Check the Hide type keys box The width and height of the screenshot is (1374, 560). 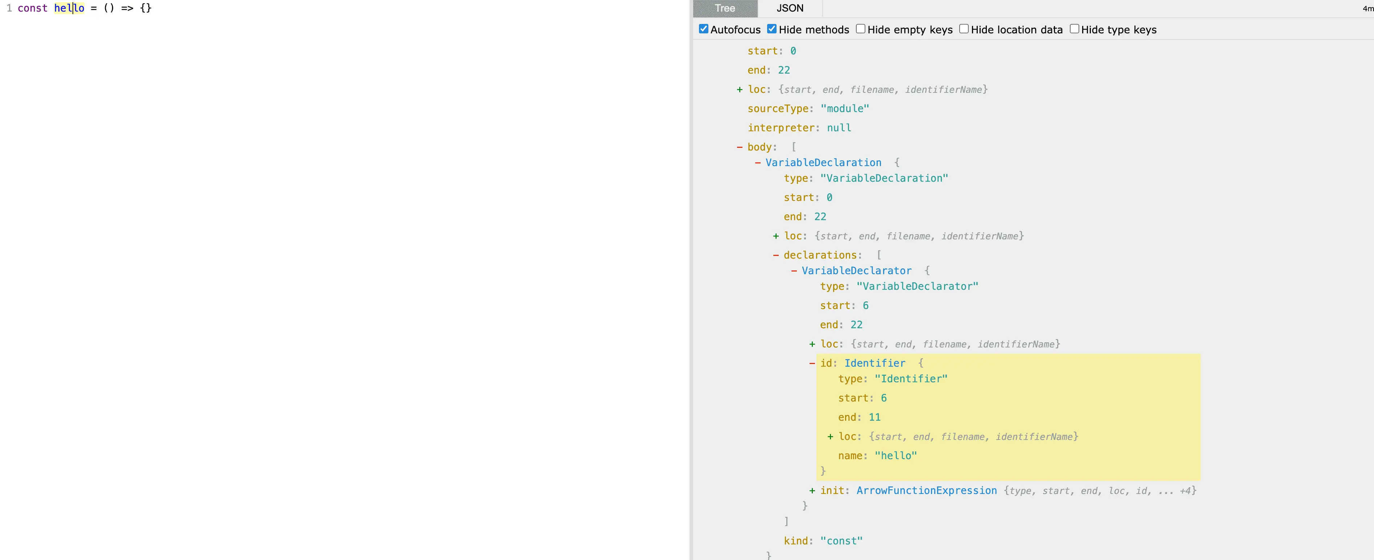[x=1074, y=29]
